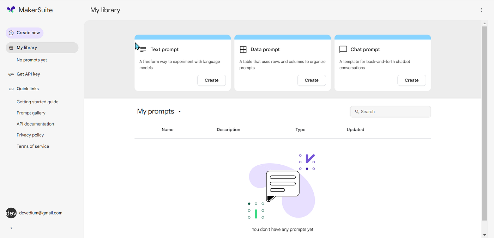This screenshot has width=494, height=238.
Task: Create a Data prompt
Action: [x=312, y=80]
